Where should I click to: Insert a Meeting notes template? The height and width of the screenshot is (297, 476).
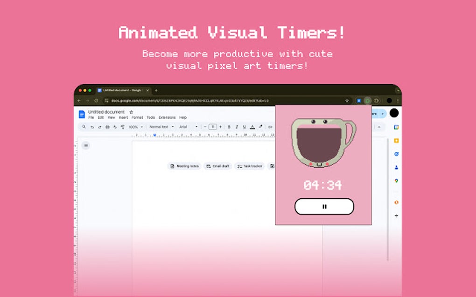click(x=186, y=166)
